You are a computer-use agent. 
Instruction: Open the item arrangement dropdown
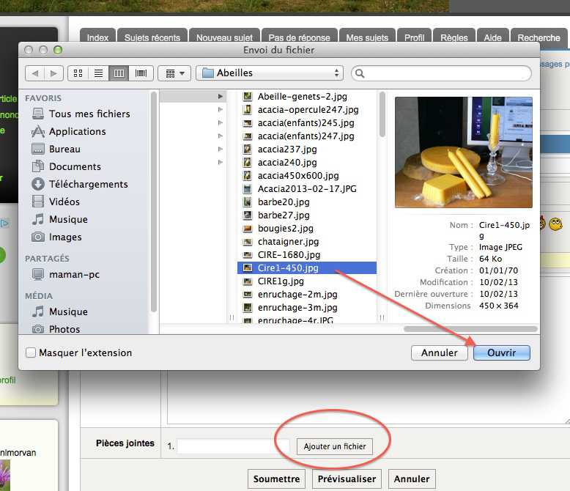click(174, 73)
